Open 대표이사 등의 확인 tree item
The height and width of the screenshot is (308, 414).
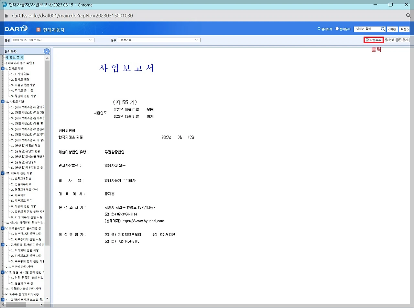click(x=20, y=63)
